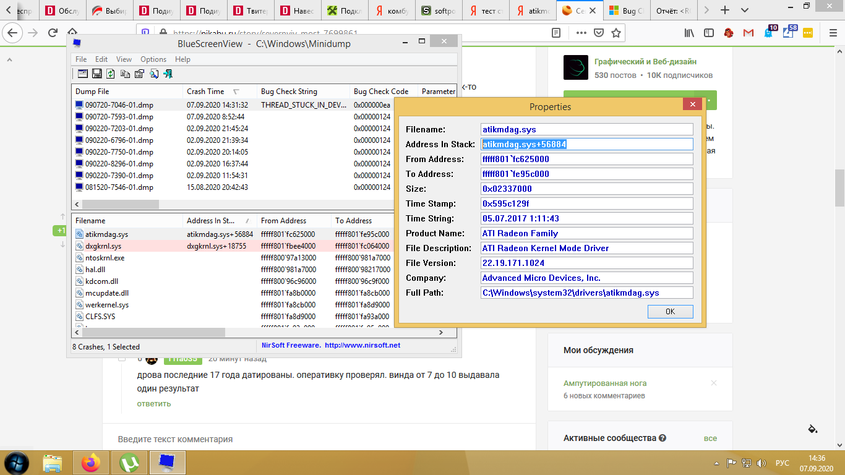The width and height of the screenshot is (845, 475).
Task: Click the Windows Start button
Action: click(x=17, y=463)
